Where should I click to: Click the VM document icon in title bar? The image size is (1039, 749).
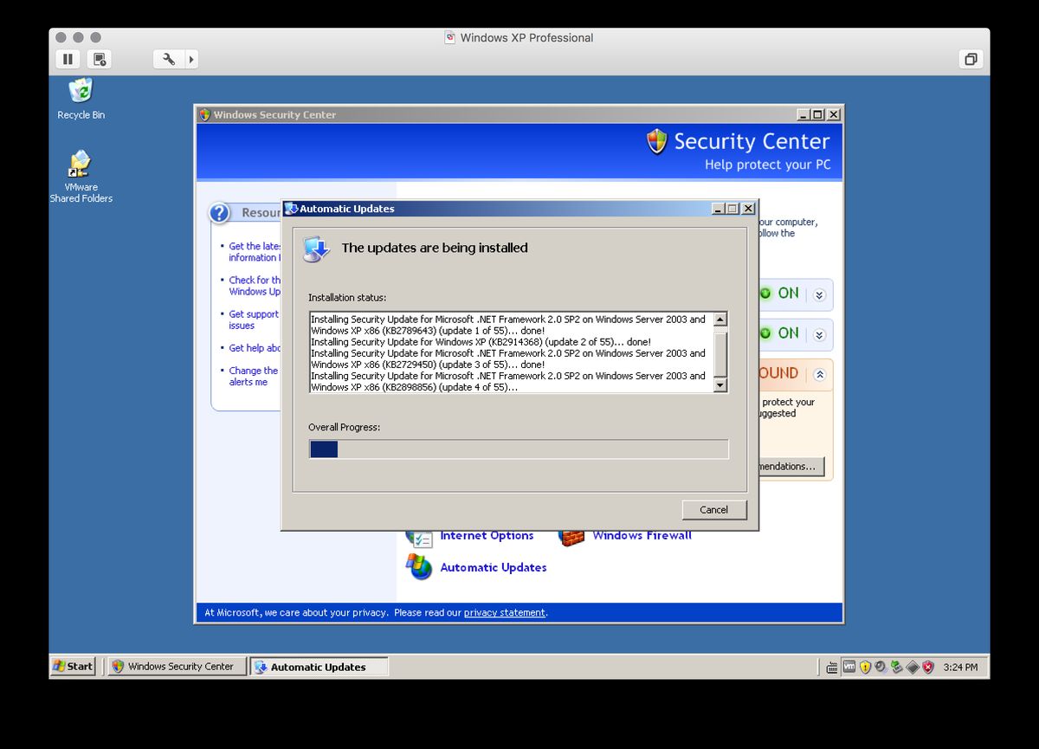[449, 37]
